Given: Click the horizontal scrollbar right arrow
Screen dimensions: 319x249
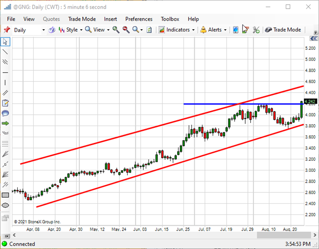Looking at the screenshot, I should click(315, 235).
